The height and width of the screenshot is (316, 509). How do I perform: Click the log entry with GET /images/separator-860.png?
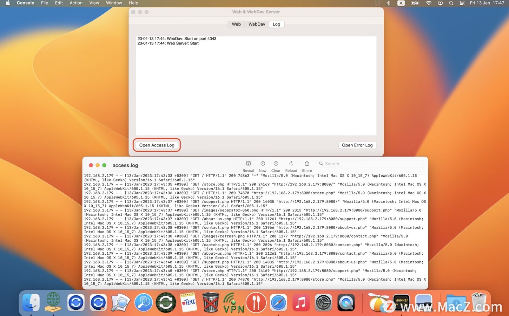(253, 212)
